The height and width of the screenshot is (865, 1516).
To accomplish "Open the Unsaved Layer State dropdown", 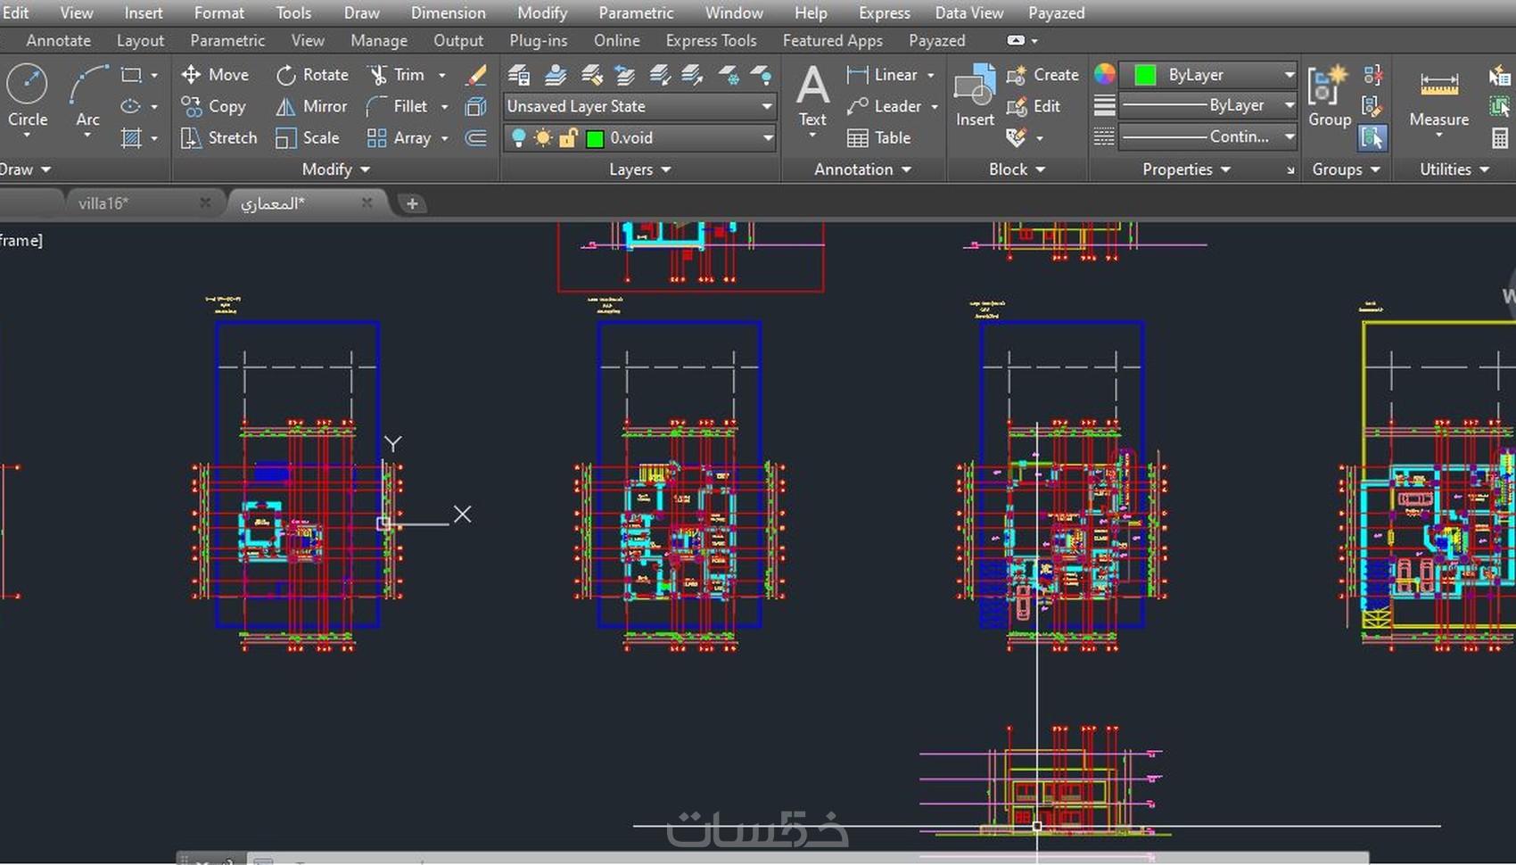I will pyautogui.click(x=639, y=106).
